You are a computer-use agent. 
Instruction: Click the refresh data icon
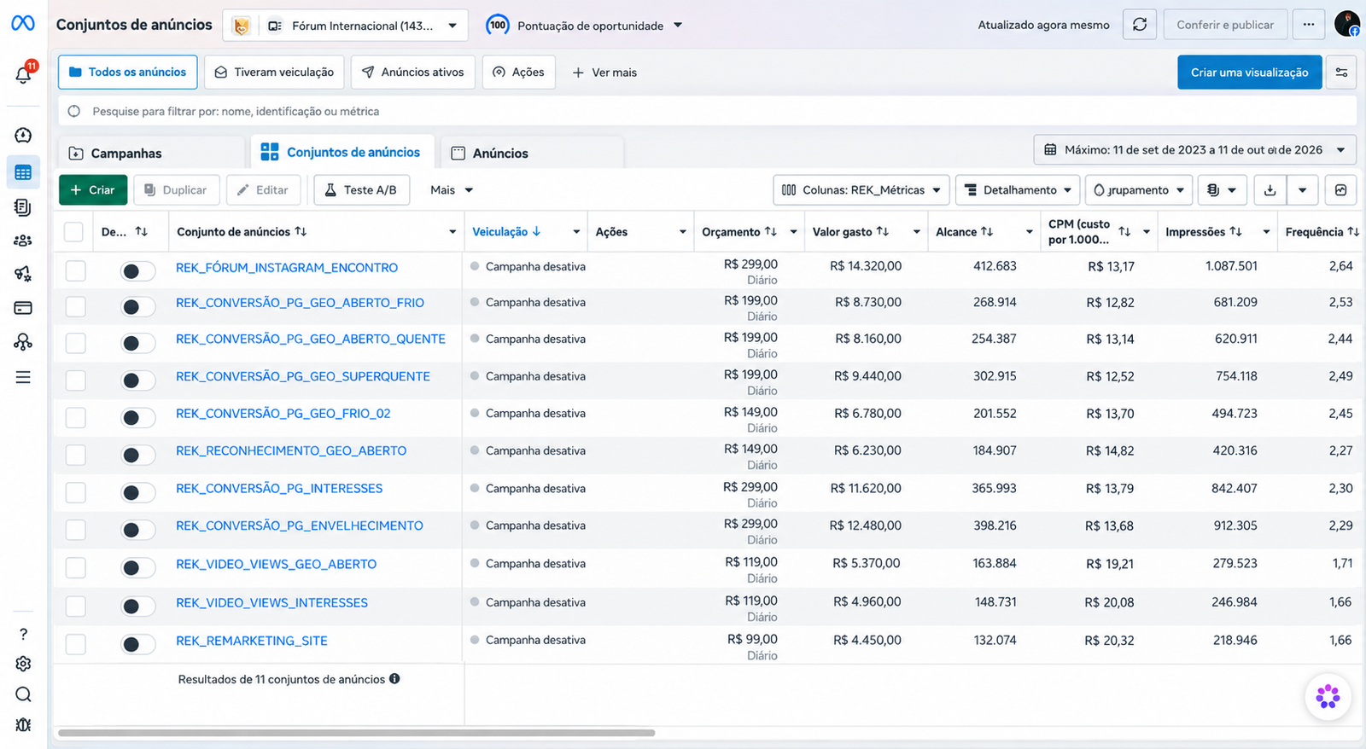pyautogui.click(x=1140, y=25)
